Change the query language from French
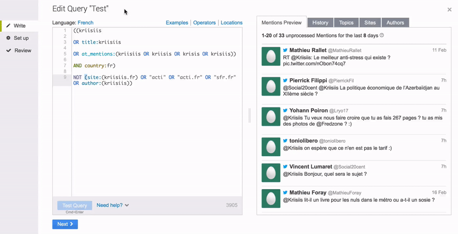458x234 pixels. click(85, 22)
